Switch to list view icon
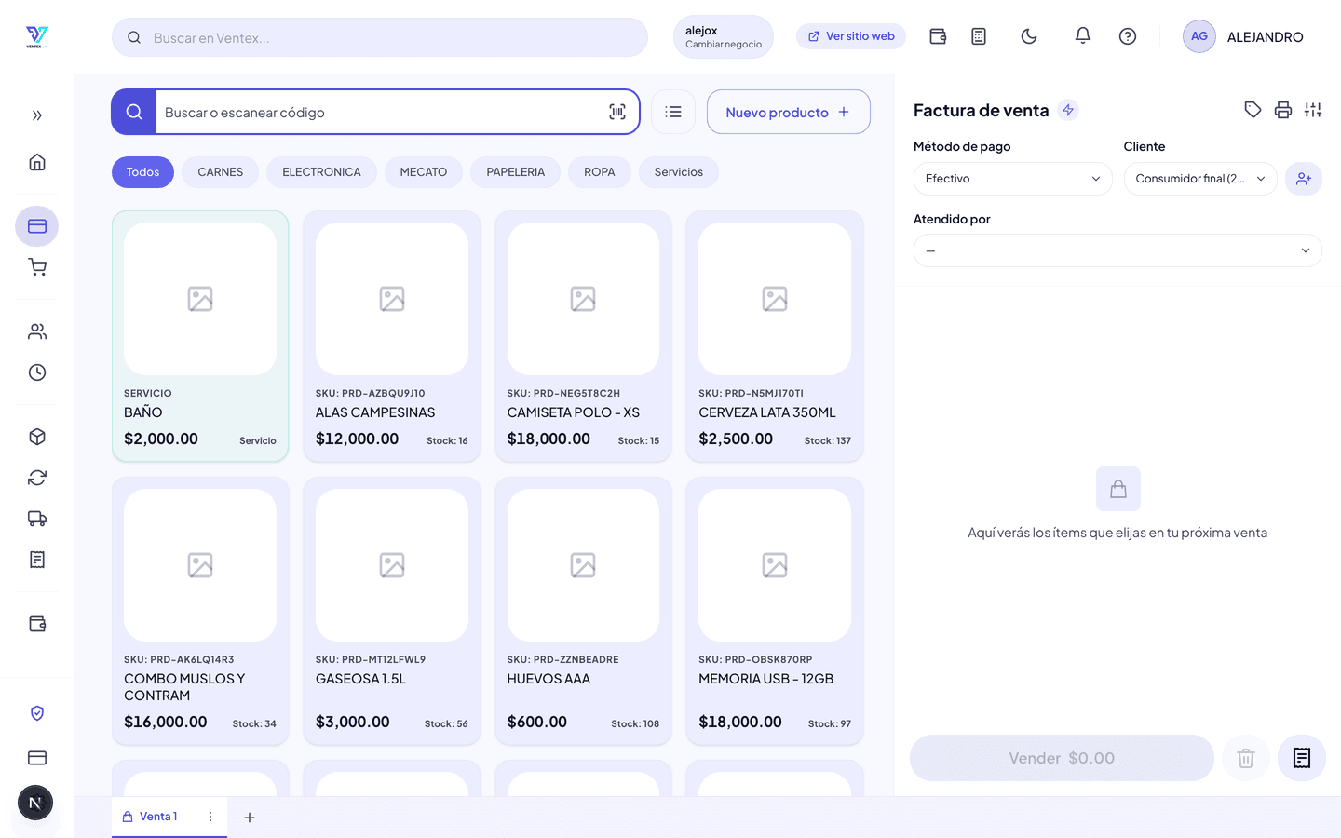The image size is (1341, 838). click(673, 112)
